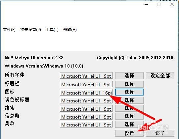Click 选择 button for 调色板标题
Screen dimensions: 179x139
click(129, 100)
